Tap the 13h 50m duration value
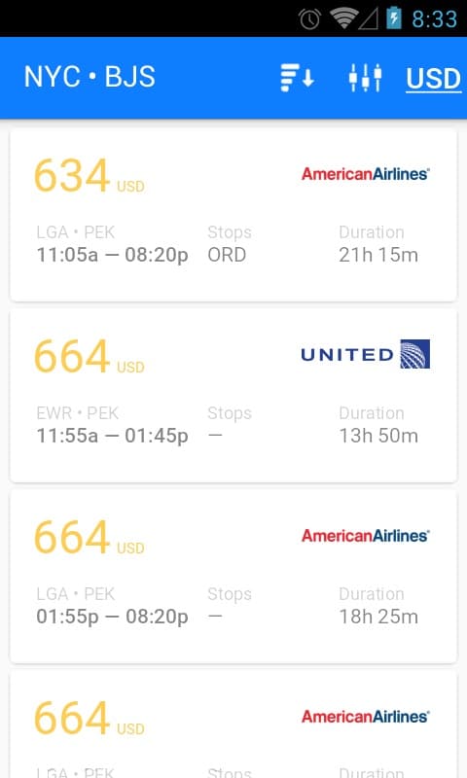The image size is (467, 778). pyautogui.click(x=378, y=436)
